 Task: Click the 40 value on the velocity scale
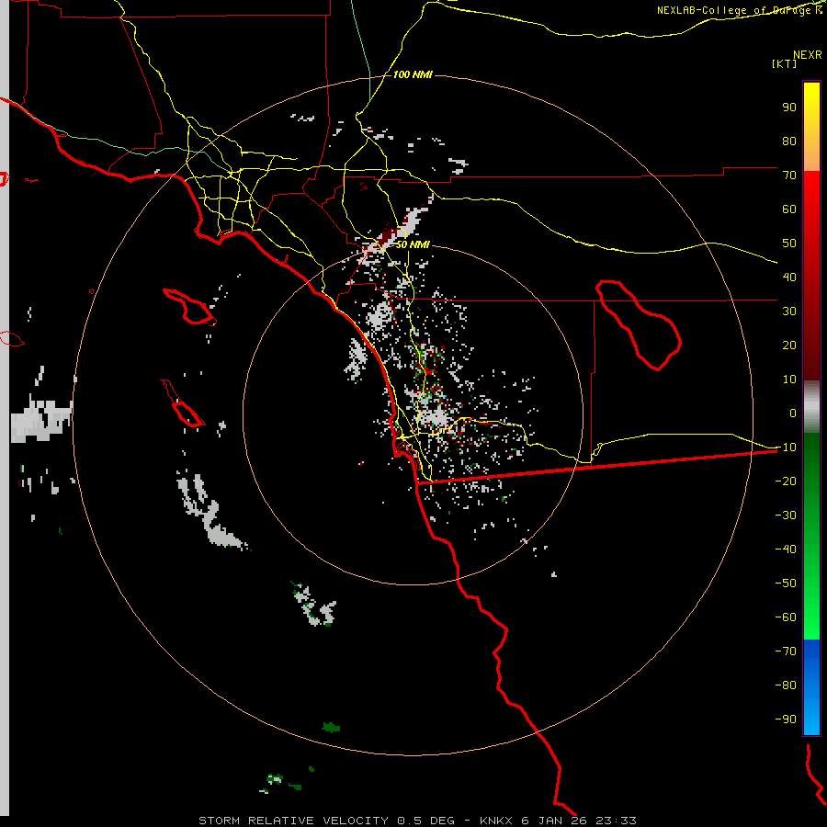pyautogui.click(x=789, y=277)
